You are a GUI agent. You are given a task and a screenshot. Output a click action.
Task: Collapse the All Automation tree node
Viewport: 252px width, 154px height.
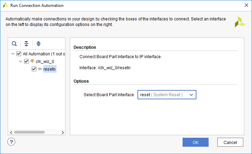coord(13,54)
